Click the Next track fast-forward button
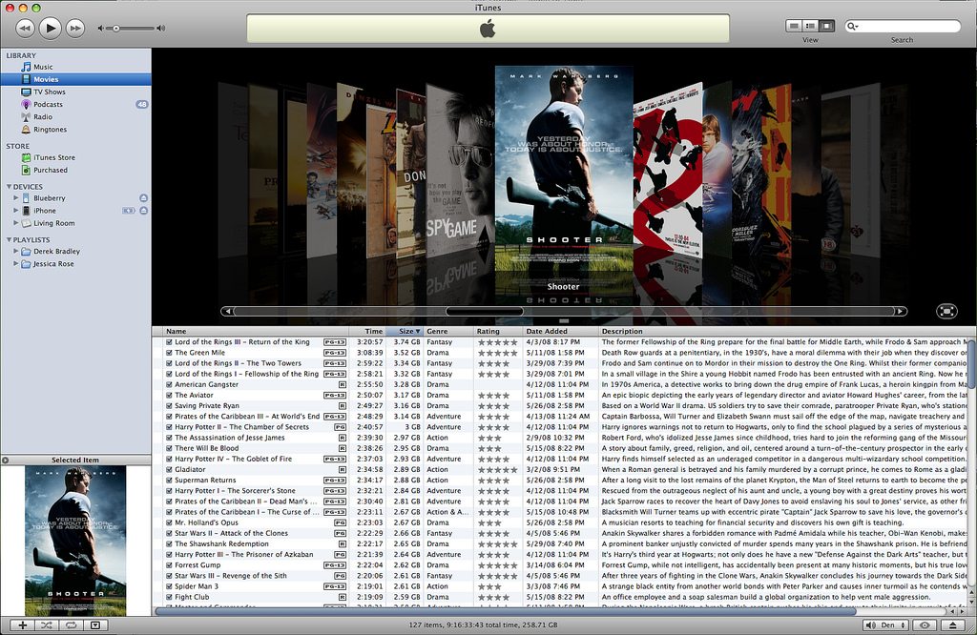Screen dimensions: 977x635 (75, 28)
